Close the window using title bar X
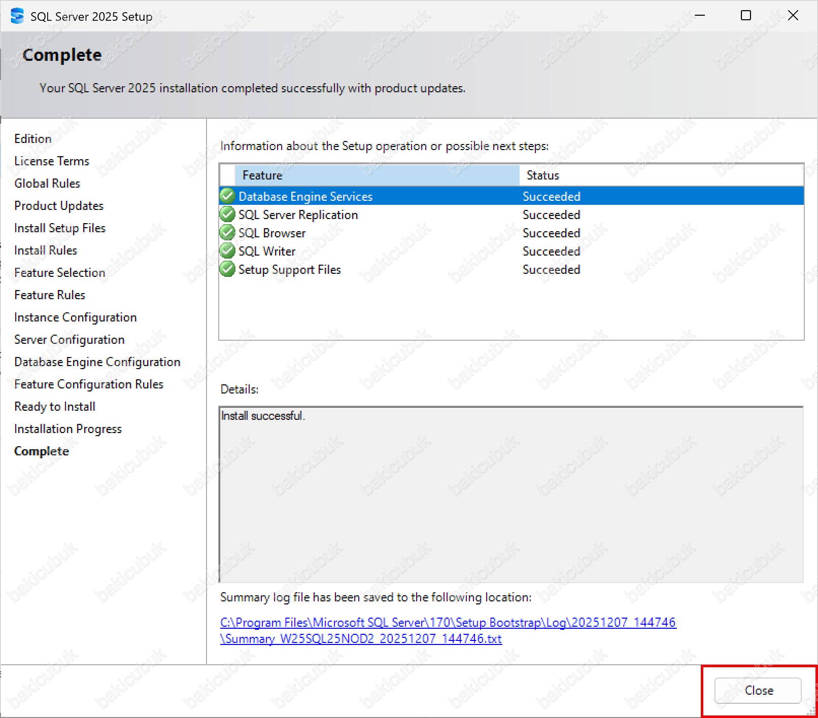Image resolution: width=818 pixels, height=718 pixels. 793,16
